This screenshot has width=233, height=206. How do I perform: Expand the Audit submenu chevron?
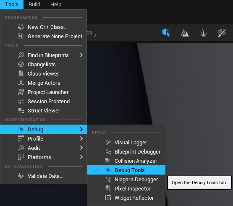click(81, 148)
